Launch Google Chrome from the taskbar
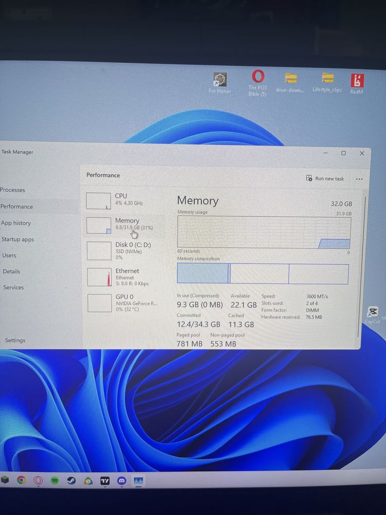This screenshot has width=386, height=515. point(21,480)
